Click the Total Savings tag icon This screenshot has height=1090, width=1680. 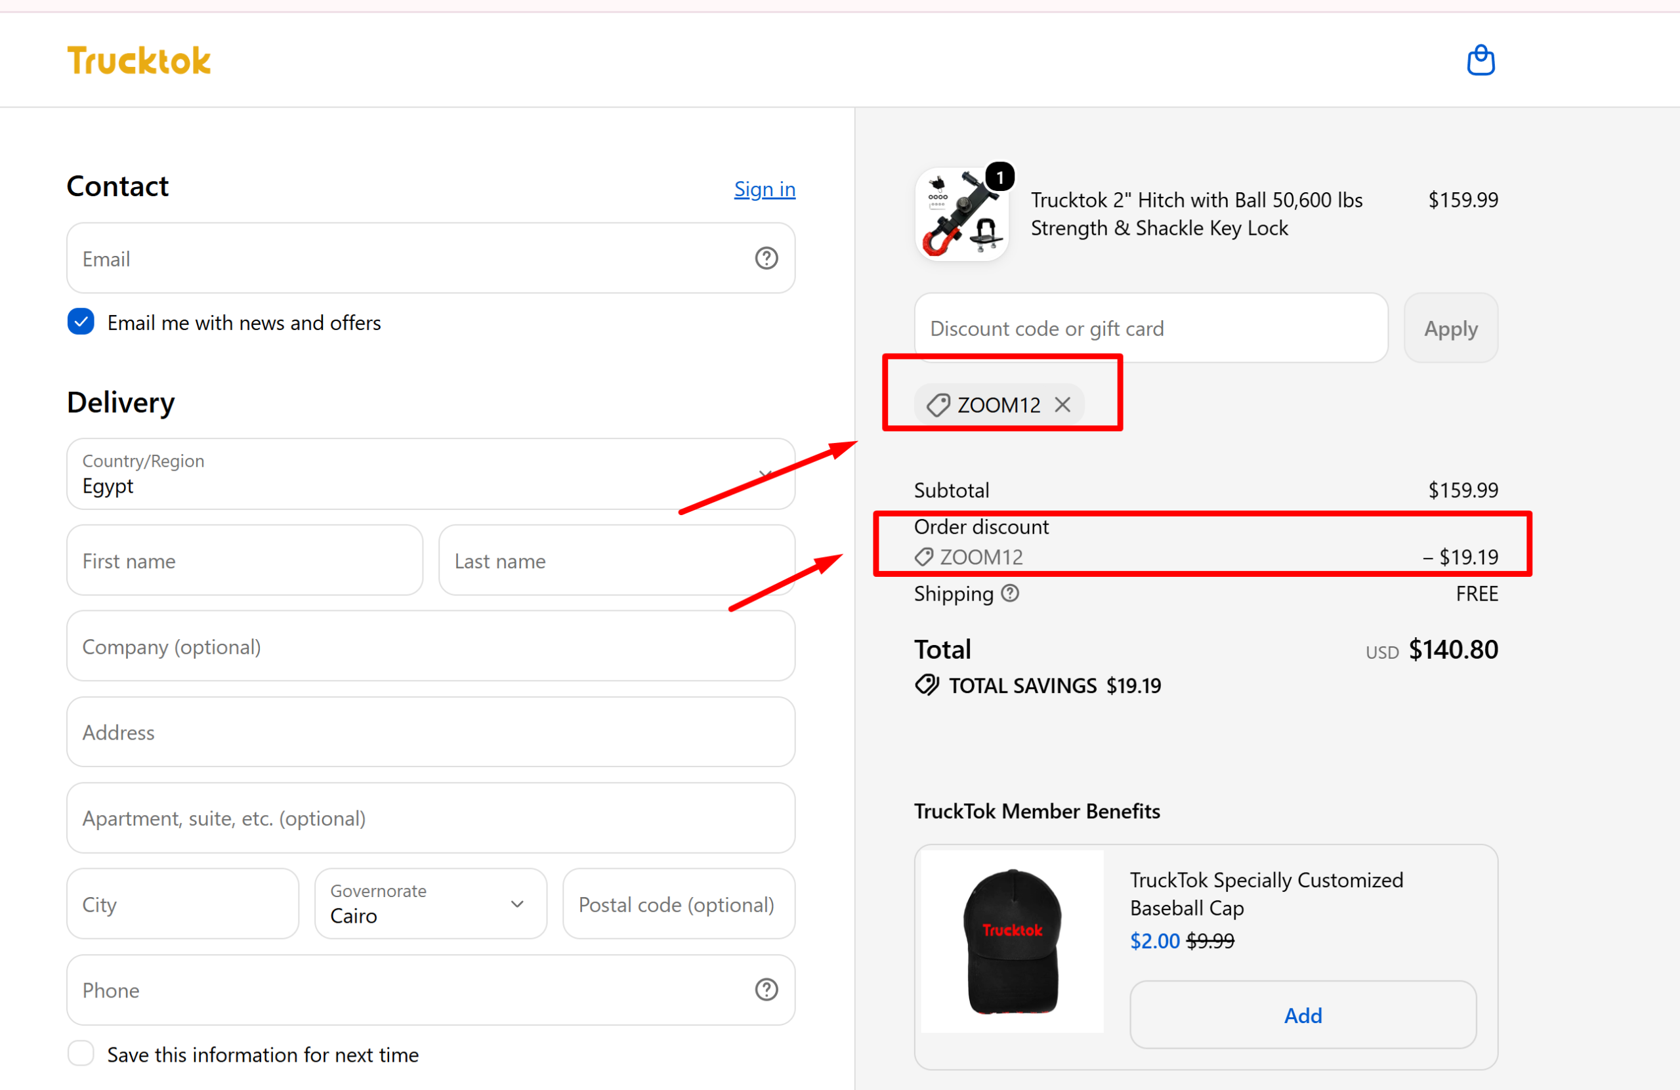pyautogui.click(x=927, y=685)
